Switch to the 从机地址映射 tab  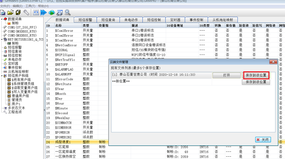(223, 20)
